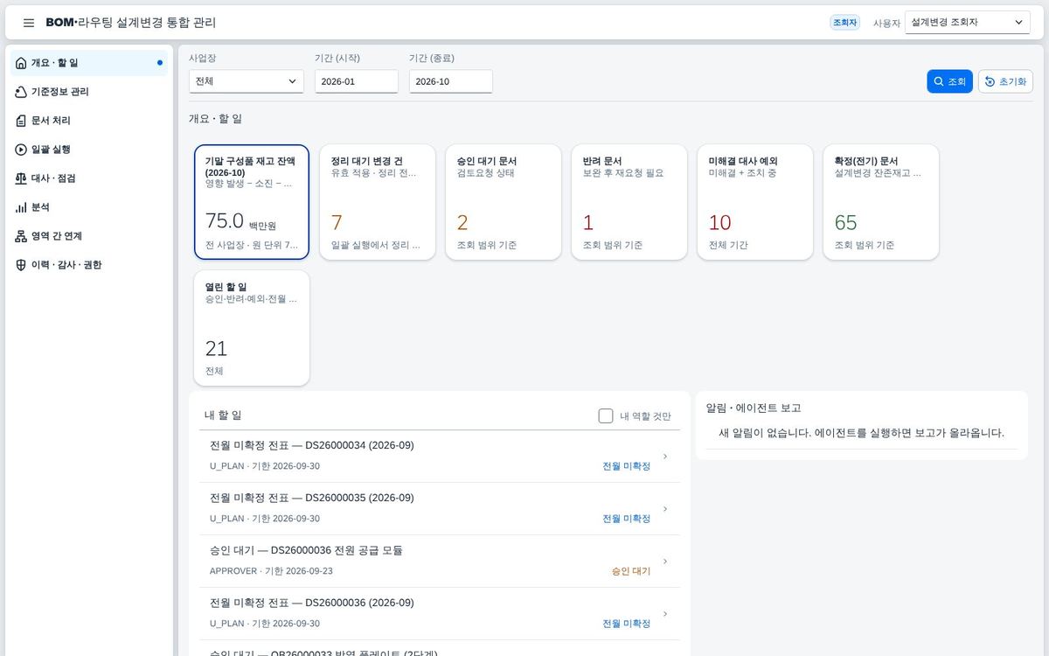This screenshot has width=1049, height=656.
Task: Select the 기말 구성품 재고 잔액 card
Action: click(252, 202)
